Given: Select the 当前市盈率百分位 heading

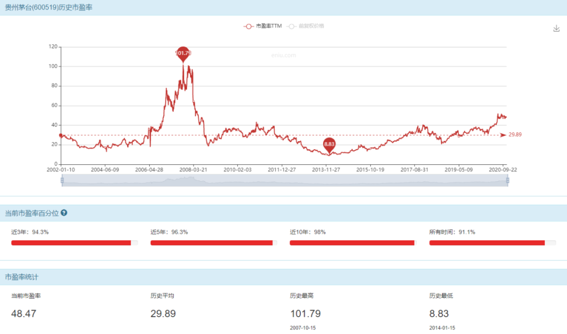Looking at the screenshot, I should [32, 213].
